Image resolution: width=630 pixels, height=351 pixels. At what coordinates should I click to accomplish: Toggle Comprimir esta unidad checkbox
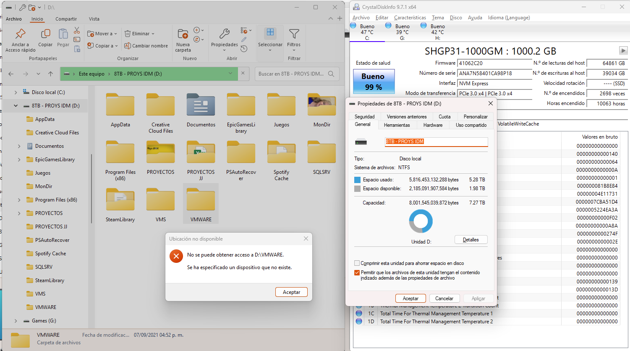[357, 263]
